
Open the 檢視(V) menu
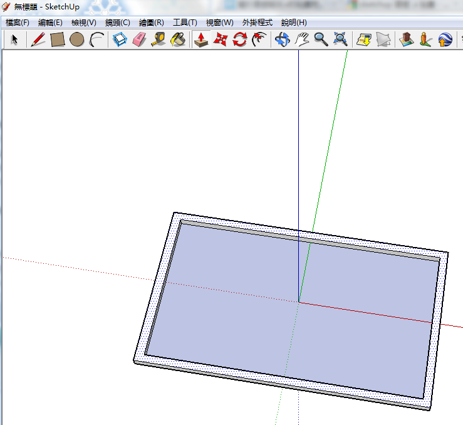84,23
